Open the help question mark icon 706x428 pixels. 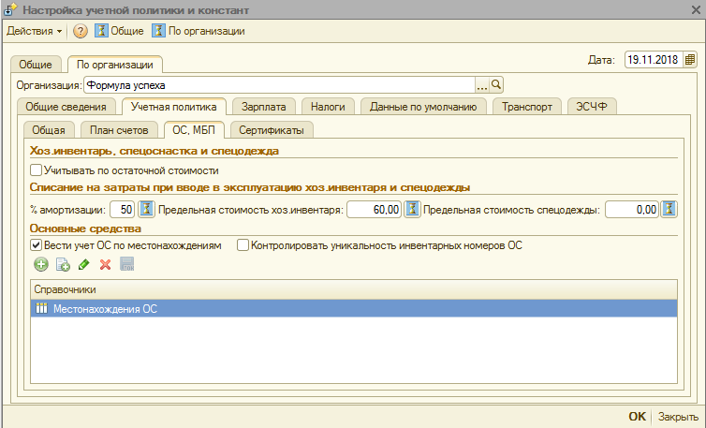(x=81, y=31)
